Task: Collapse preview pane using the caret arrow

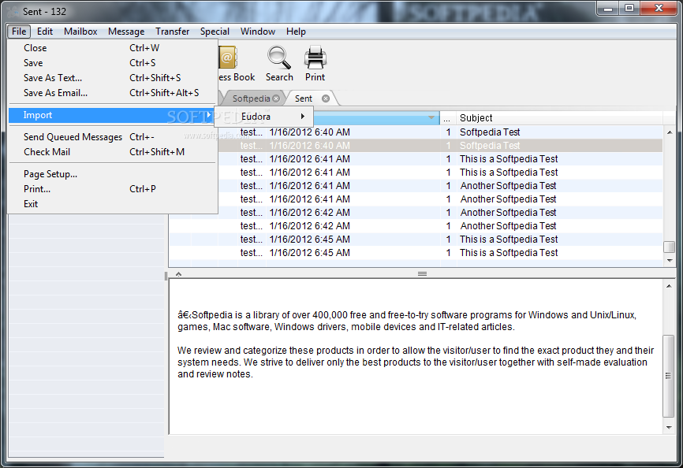Action: [x=178, y=274]
